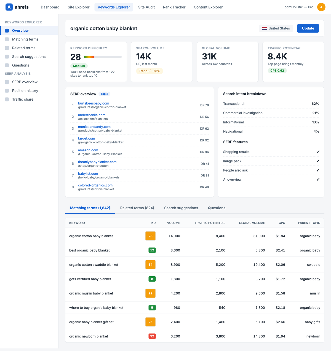Open the burtsbeesbaby.com SERP result link
The width and height of the screenshot is (331, 351).
pyautogui.click(x=93, y=103)
